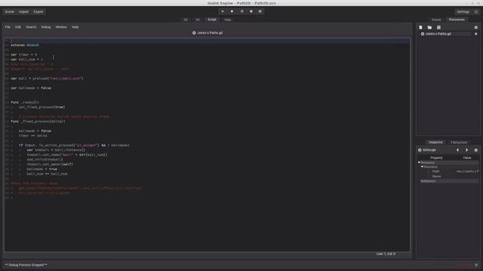Play the currently edited scene
Screen dimensions: 483x271
pos(241,11)
